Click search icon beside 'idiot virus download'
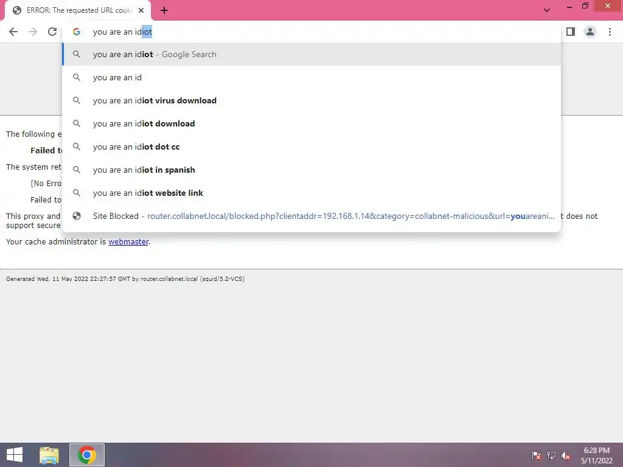The image size is (623, 467). coord(77,100)
